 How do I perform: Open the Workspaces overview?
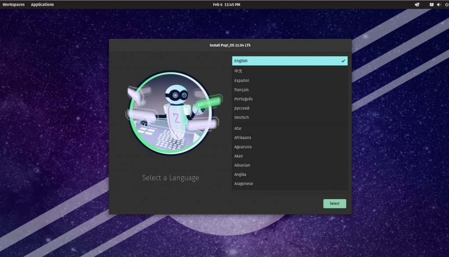click(x=14, y=4)
